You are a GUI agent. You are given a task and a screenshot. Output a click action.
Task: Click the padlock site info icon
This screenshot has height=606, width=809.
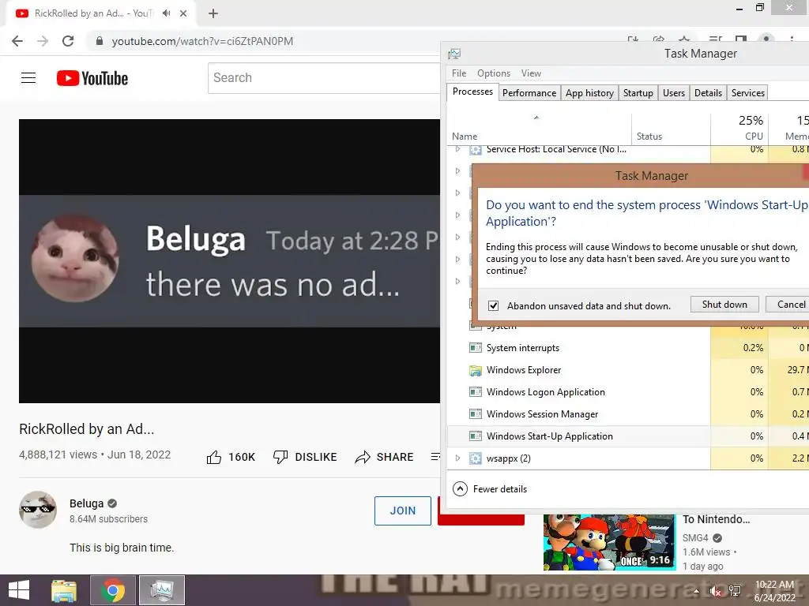tap(100, 41)
